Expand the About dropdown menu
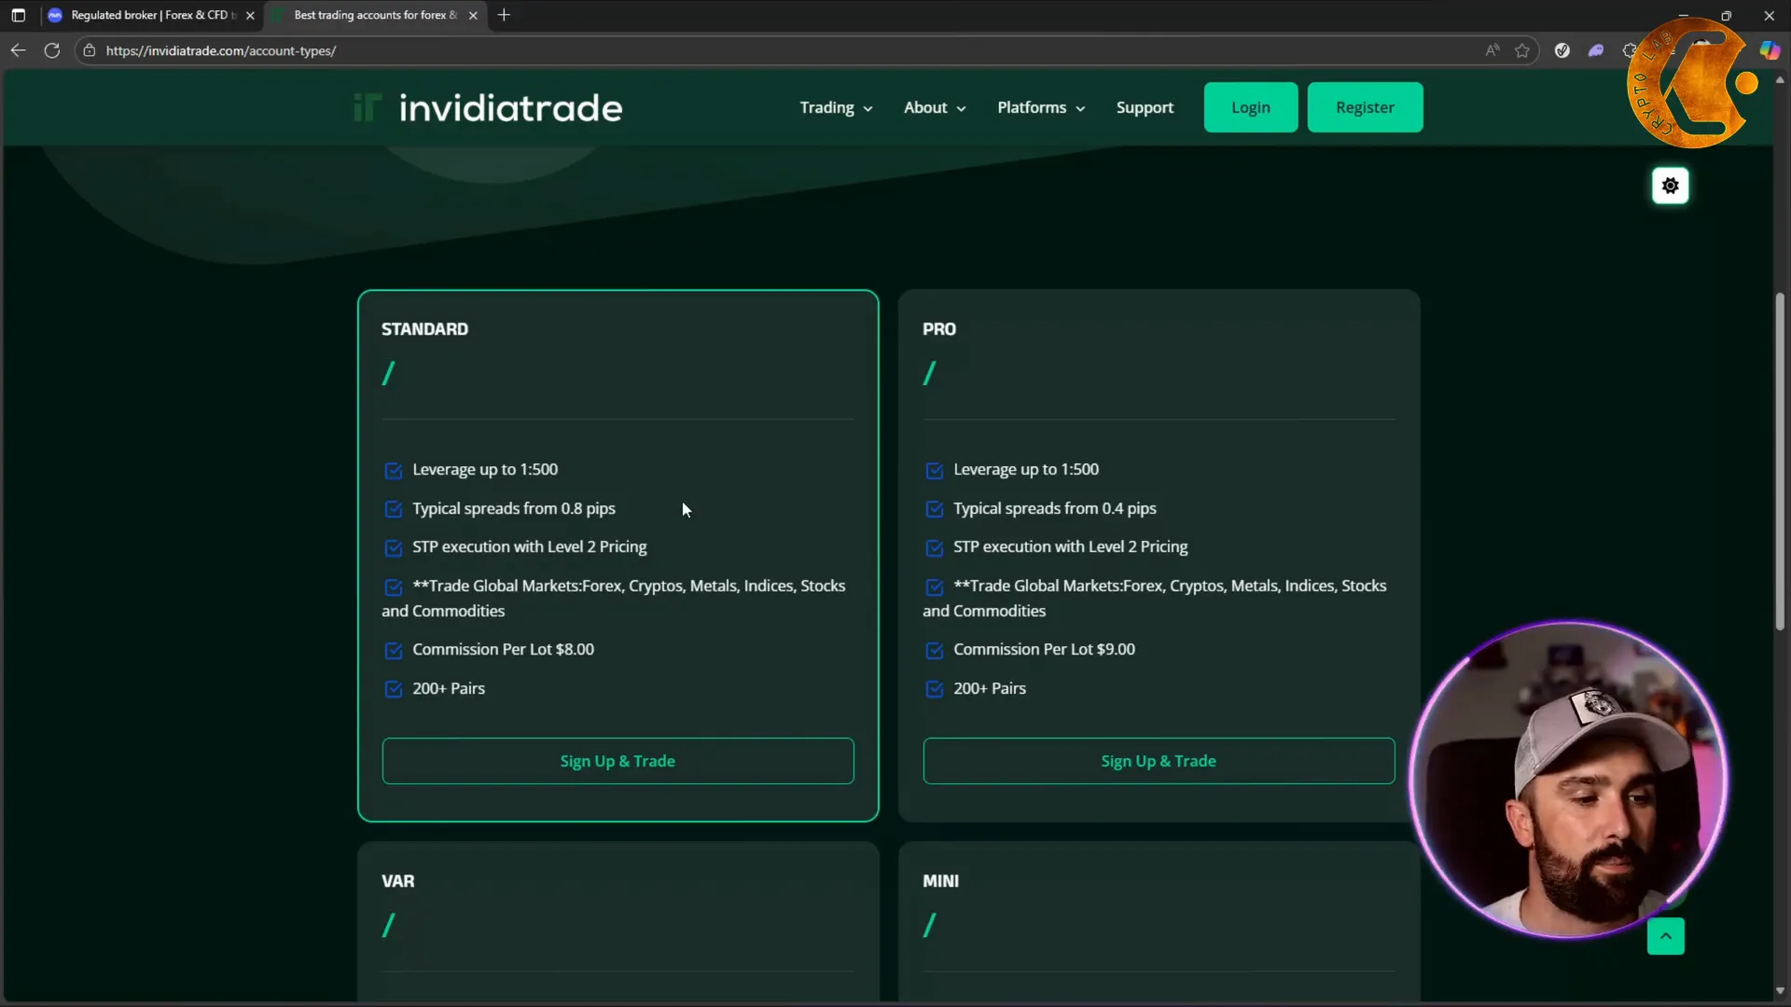 click(x=935, y=107)
